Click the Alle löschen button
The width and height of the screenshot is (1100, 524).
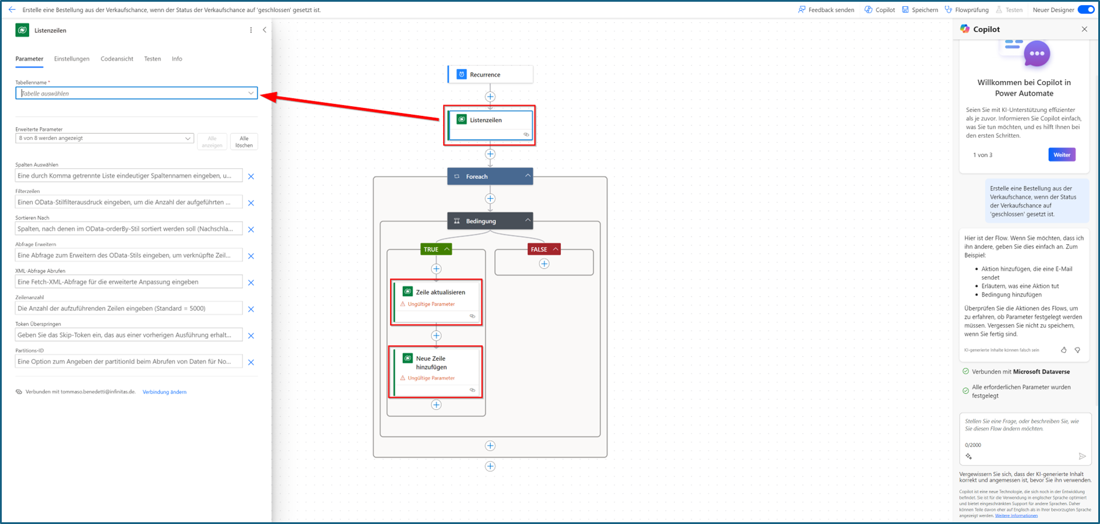click(244, 142)
